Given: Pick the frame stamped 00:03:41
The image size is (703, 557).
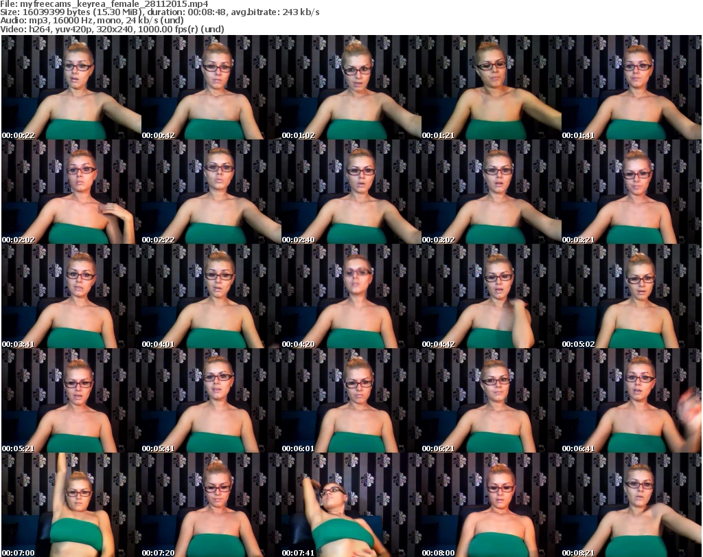Looking at the screenshot, I should (x=71, y=296).
